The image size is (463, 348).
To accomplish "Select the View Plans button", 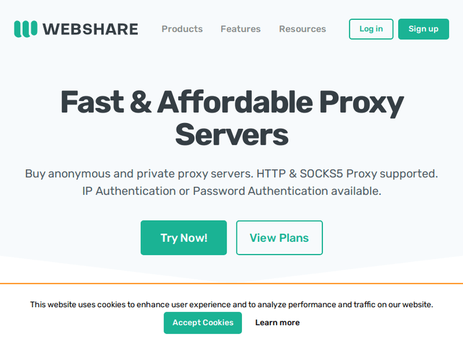I will (x=279, y=238).
